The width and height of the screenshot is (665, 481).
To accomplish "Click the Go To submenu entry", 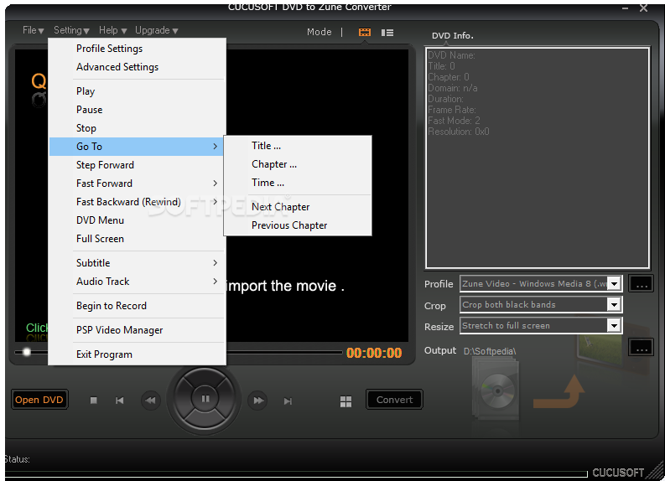I will [137, 147].
